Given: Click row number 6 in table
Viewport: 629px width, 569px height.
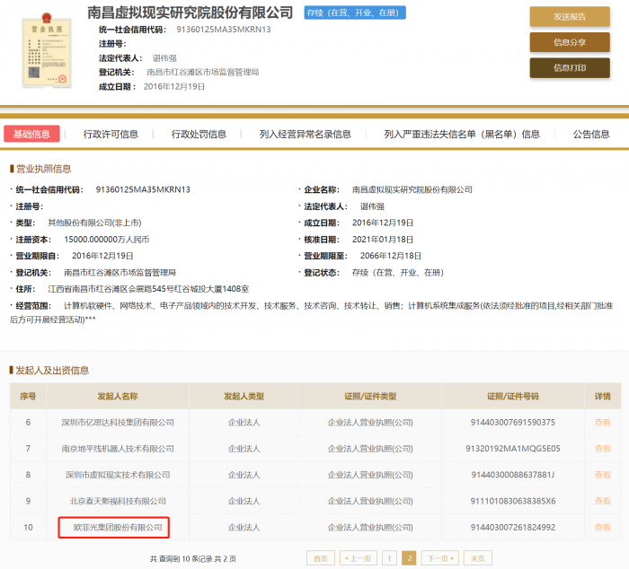Looking at the screenshot, I should click(x=28, y=423).
